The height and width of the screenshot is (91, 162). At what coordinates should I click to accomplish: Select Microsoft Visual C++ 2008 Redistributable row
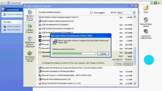pos(86,75)
